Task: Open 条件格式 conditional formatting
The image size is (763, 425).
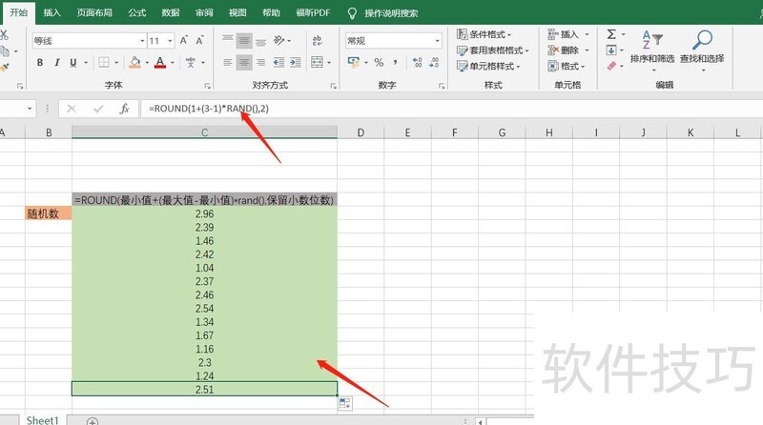Action: [x=485, y=34]
